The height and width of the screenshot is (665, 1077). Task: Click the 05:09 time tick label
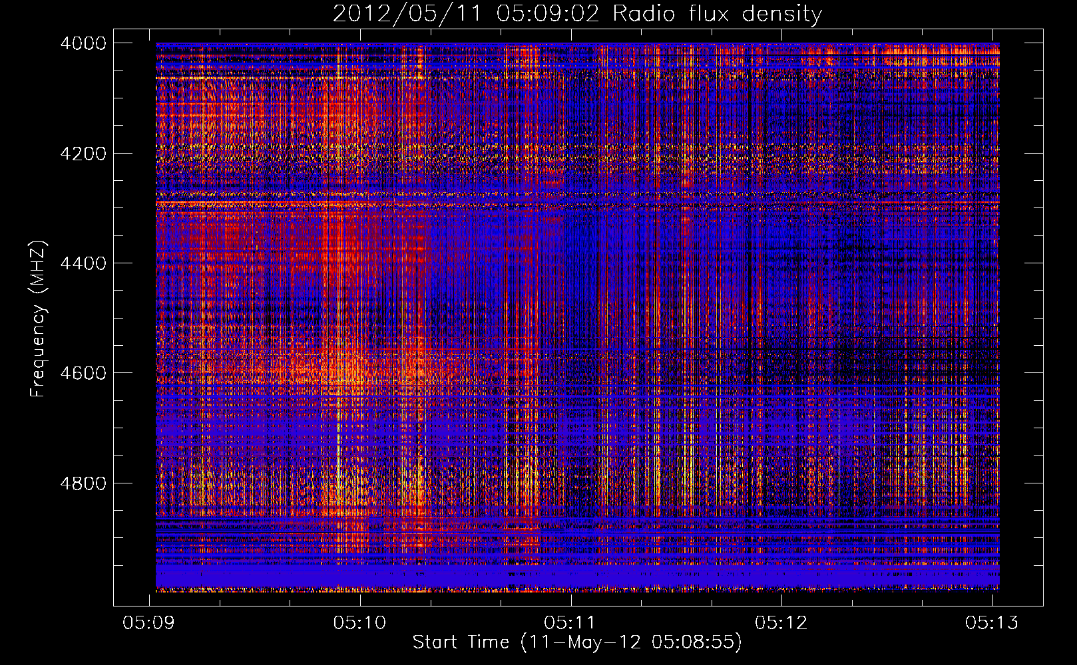click(149, 622)
